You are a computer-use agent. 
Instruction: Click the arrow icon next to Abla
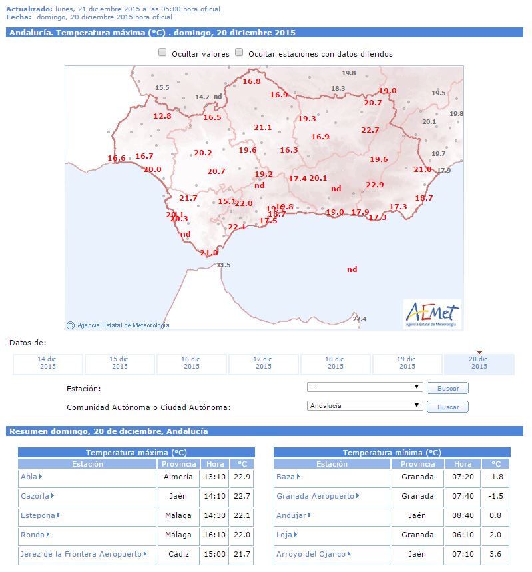(x=41, y=477)
